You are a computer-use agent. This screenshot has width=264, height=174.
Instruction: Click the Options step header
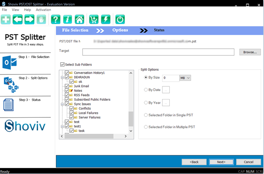click(120, 30)
